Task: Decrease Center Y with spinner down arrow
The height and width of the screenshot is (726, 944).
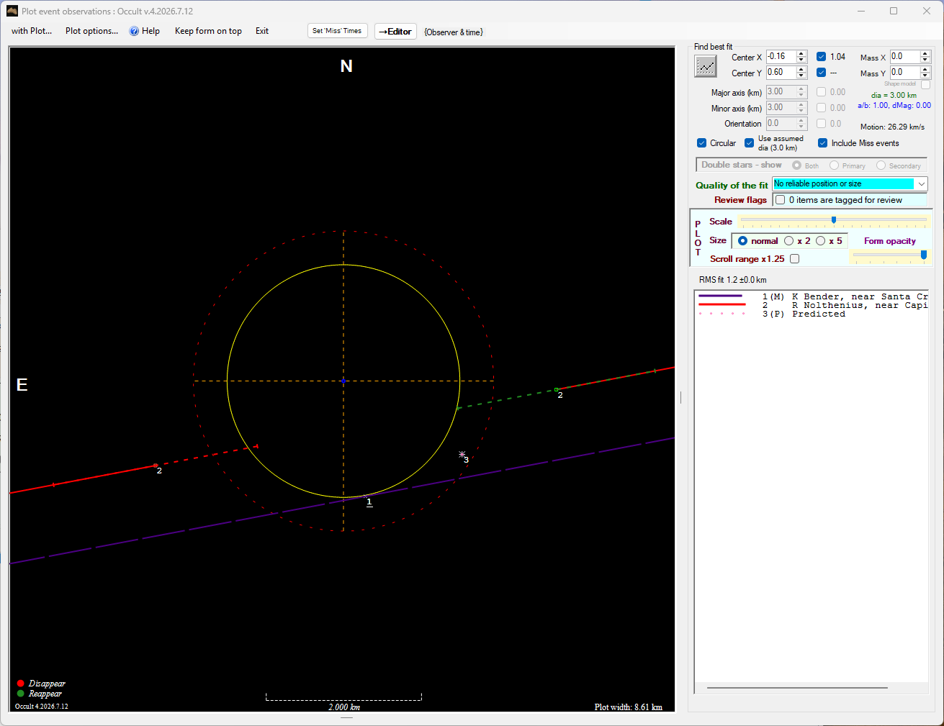Action: (x=801, y=76)
